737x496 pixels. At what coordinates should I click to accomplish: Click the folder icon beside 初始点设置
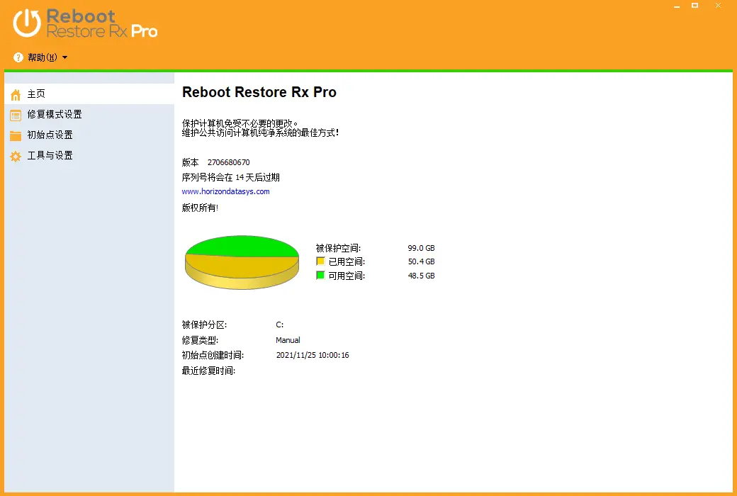[16, 136]
